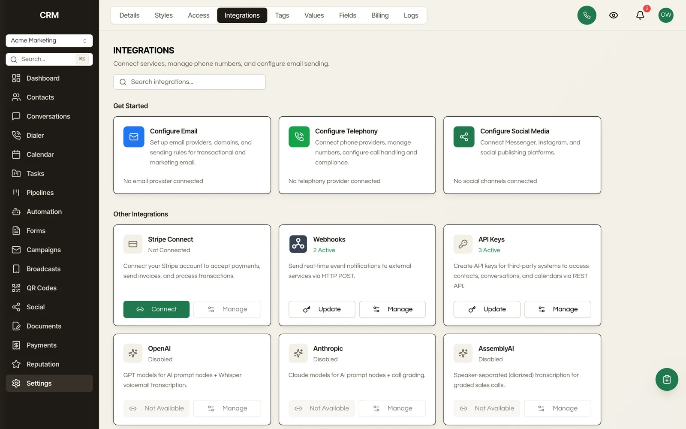The image size is (686, 429).
Task: Focus the Search integrations field
Action: tap(190, 82)
